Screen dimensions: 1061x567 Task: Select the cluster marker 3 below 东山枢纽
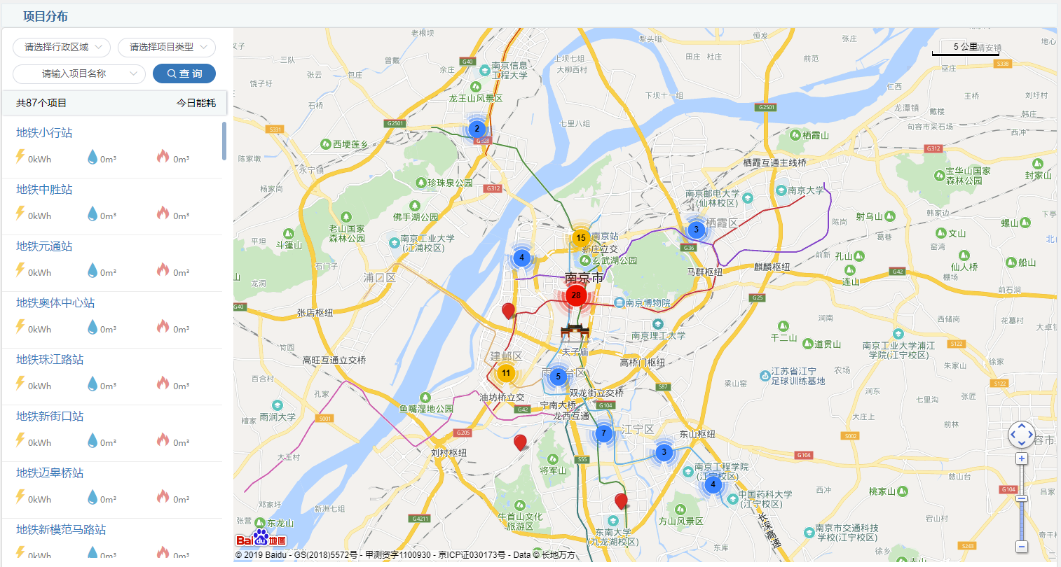click(664, 452)
